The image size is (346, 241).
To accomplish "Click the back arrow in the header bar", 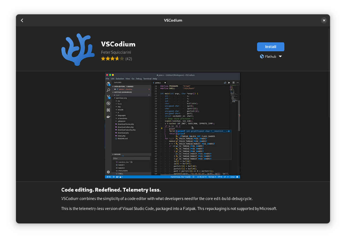I will click(x=22, y=21).
